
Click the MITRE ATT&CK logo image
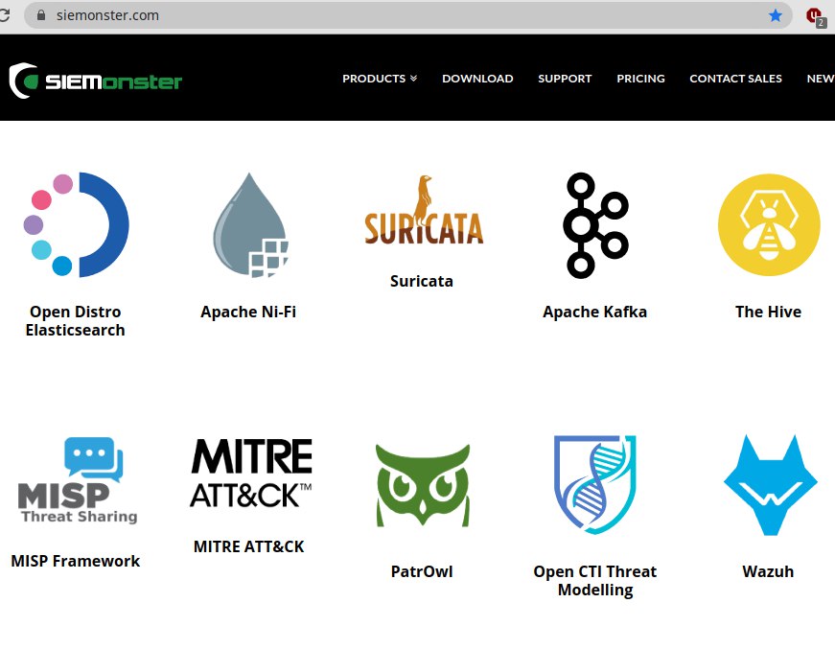click(251, 473)
